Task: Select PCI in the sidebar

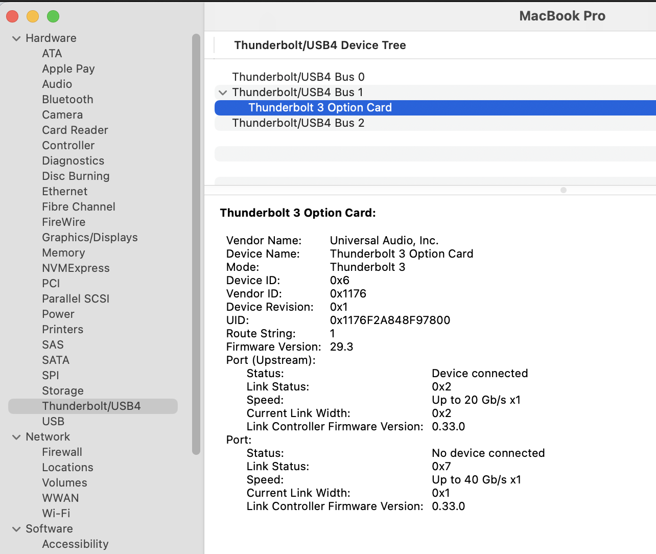Action: [51, 284]
